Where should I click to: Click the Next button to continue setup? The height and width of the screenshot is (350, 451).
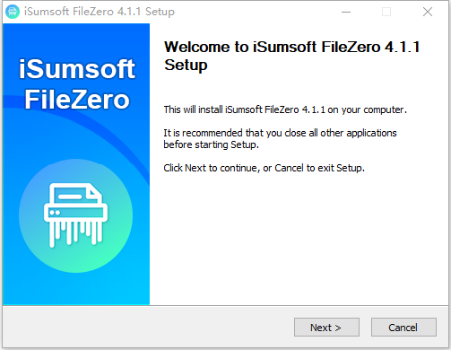pos(326,328)
